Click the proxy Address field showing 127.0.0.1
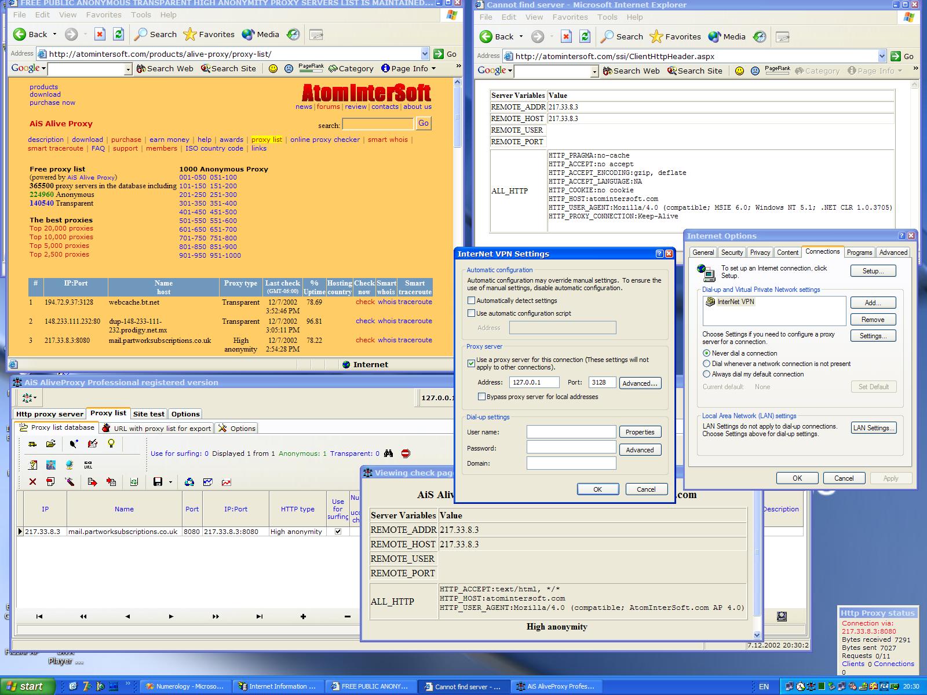The image size is (927, 695). tap(534, 383)
